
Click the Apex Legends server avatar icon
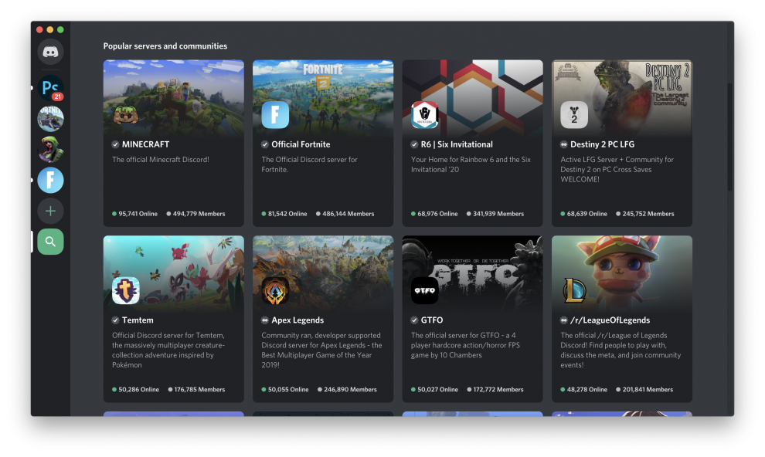(x=275, y=291)
